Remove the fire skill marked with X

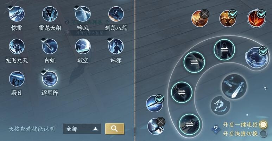click(200, 18)
